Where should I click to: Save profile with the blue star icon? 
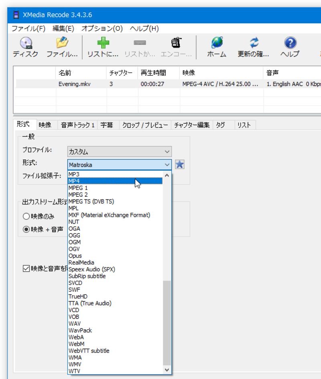[179, 165]
